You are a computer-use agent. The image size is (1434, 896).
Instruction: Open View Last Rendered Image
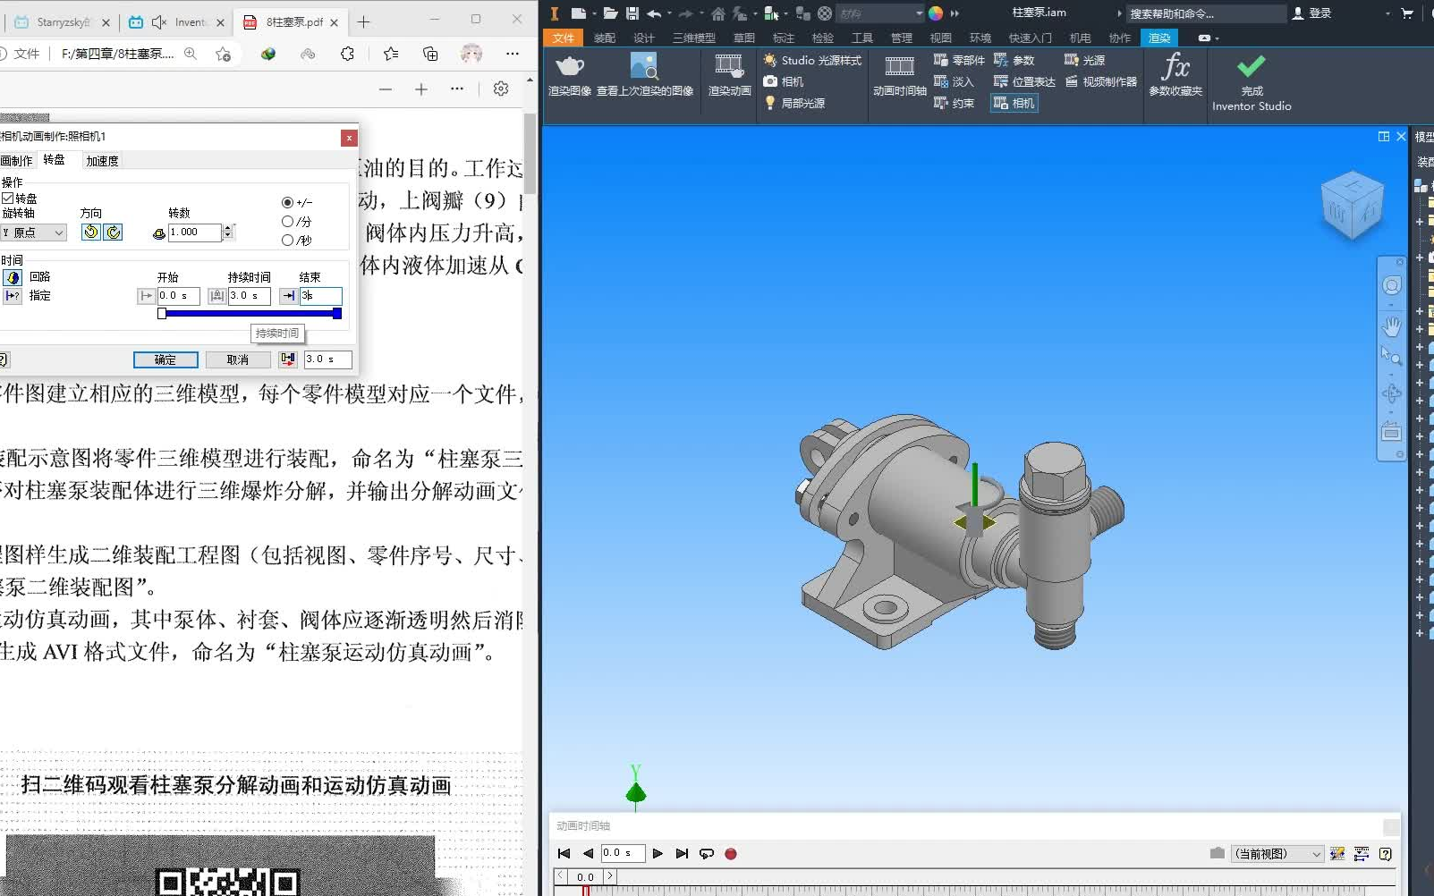[645, 73]
